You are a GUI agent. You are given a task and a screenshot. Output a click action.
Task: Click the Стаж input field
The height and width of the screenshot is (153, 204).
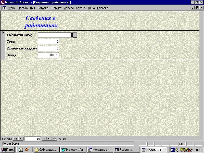48,42
